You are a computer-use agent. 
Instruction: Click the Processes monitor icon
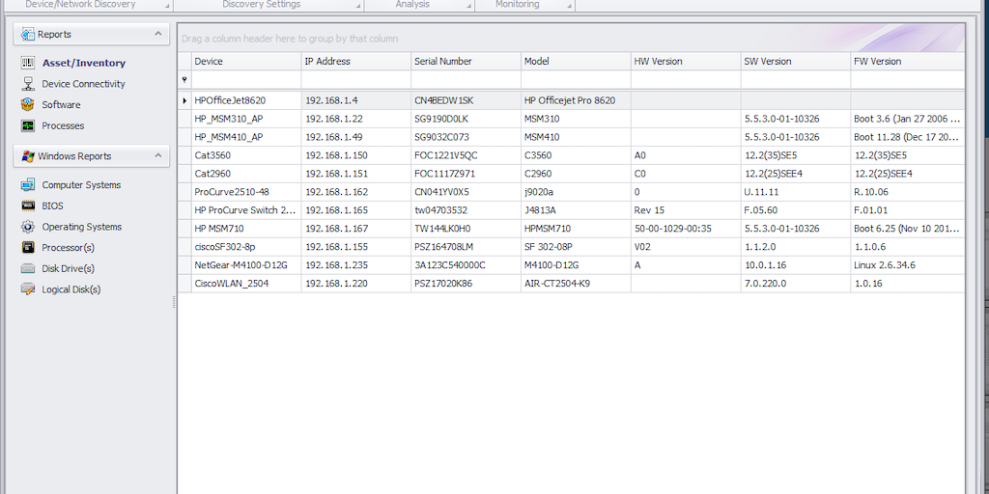[28, 125]
